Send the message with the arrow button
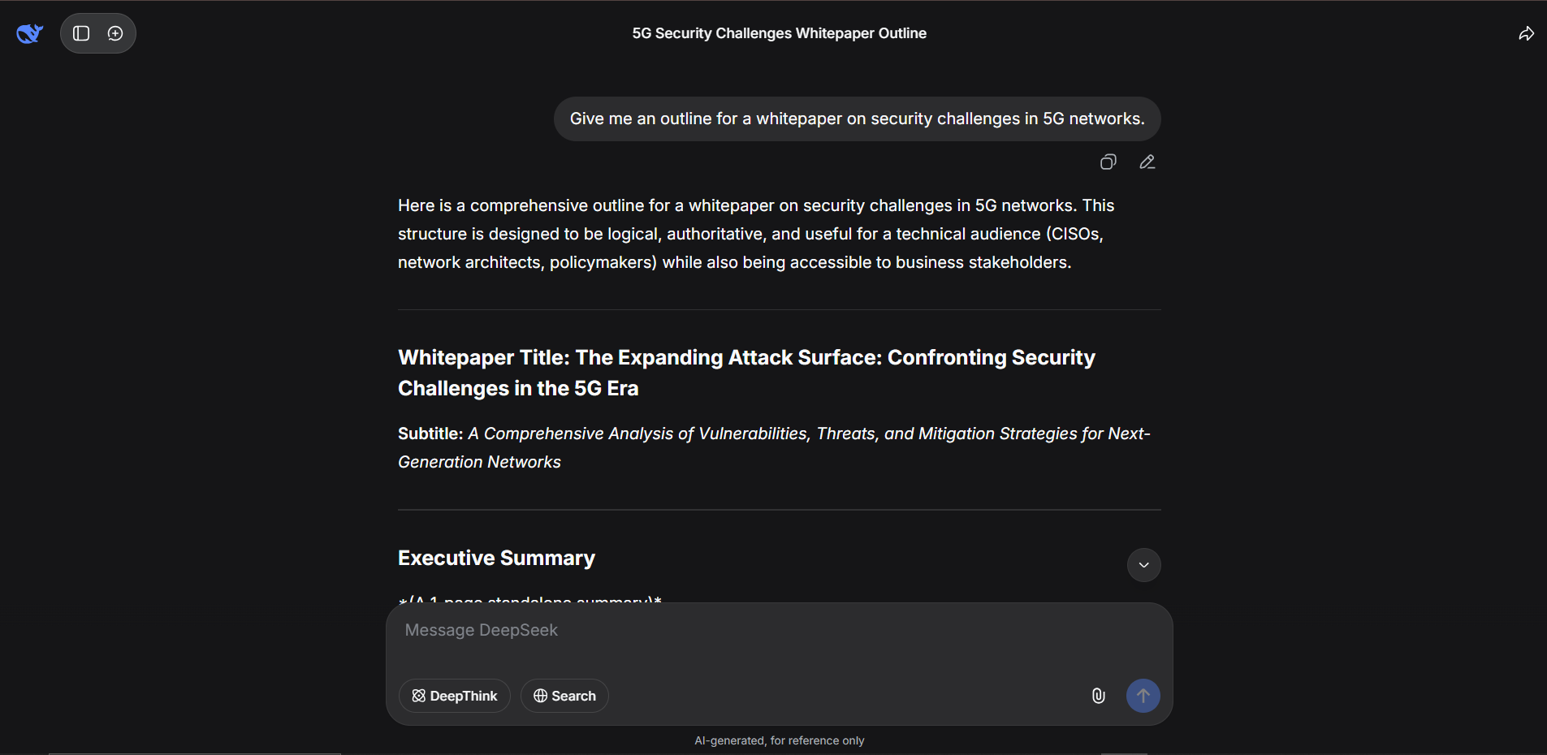This screenshot has height=755, width=1547. [1143, 696]
